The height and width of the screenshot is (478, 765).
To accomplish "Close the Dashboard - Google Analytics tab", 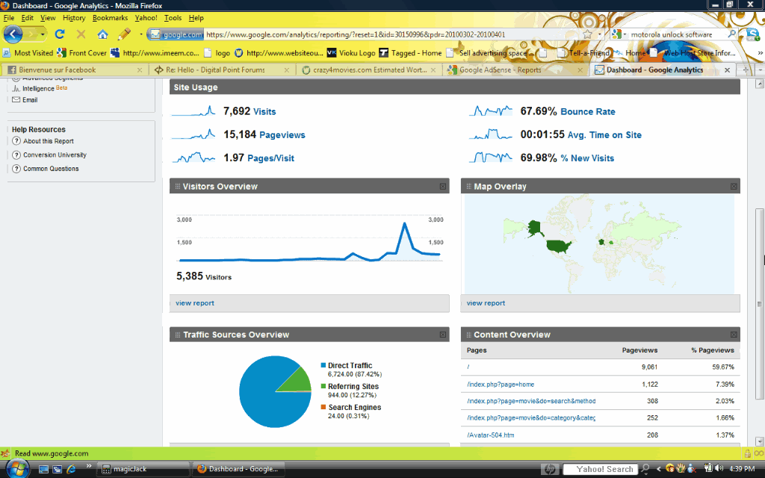I will (727, 70).
